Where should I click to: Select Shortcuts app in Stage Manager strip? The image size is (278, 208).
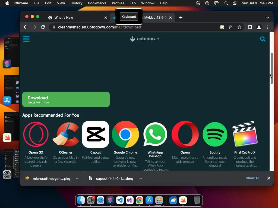[x=7, y=64]
